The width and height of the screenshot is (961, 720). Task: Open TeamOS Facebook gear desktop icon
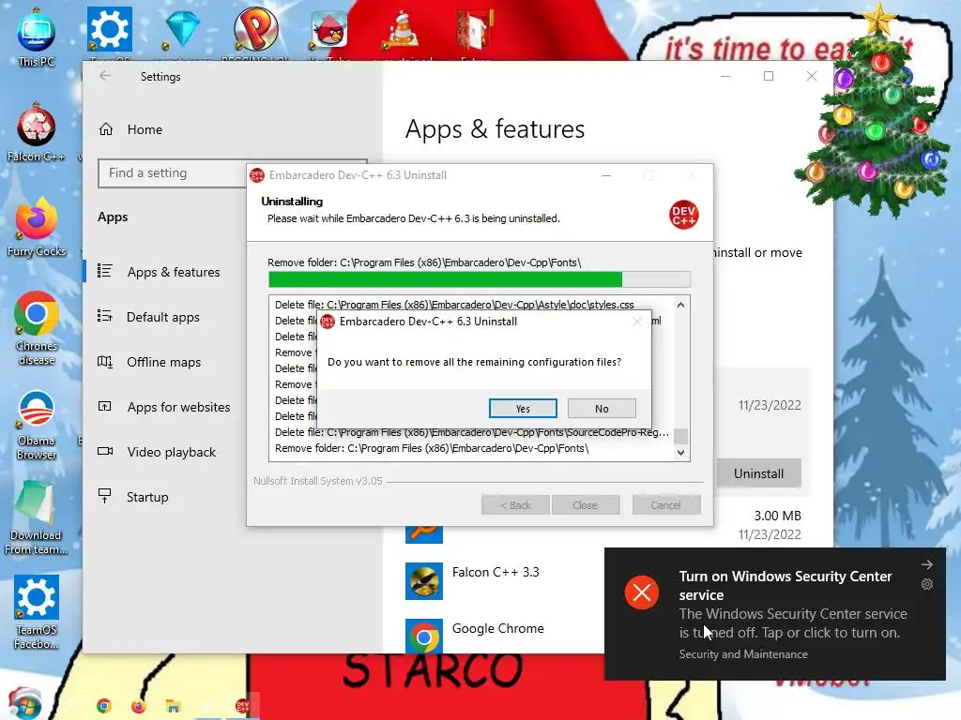tap(37, 612)
